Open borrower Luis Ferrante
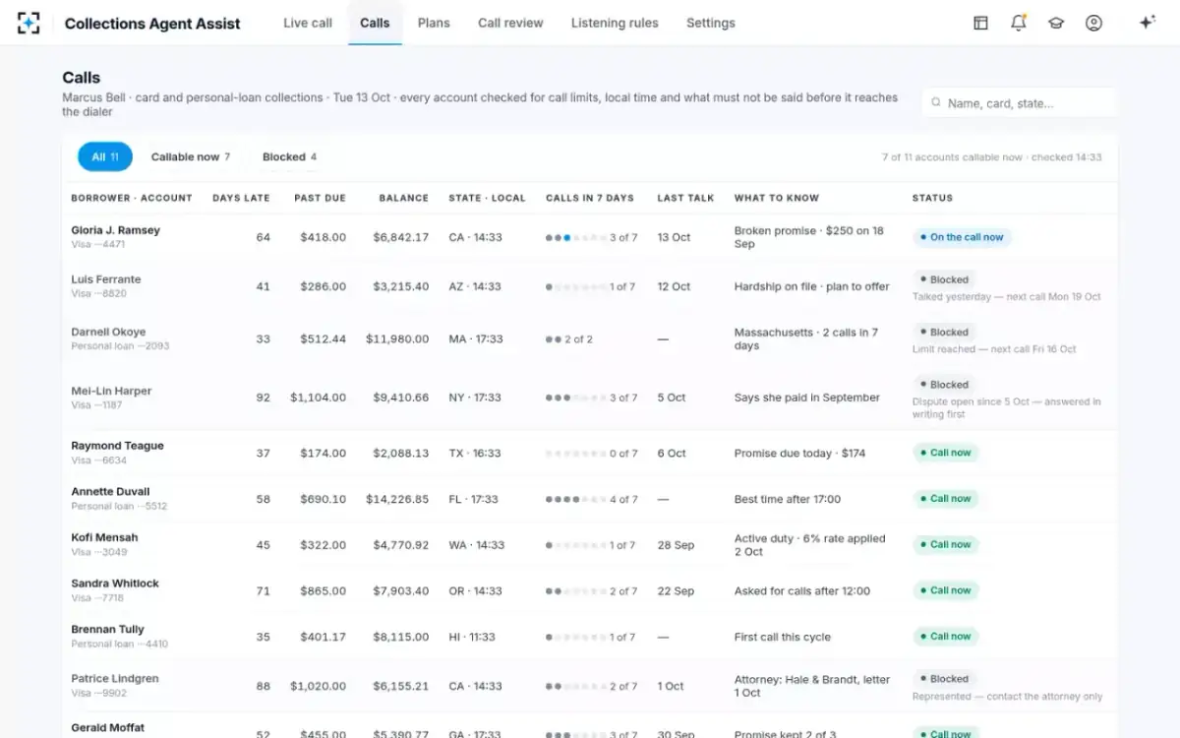This screenshot has width=1180, height=738. [106, 279]
